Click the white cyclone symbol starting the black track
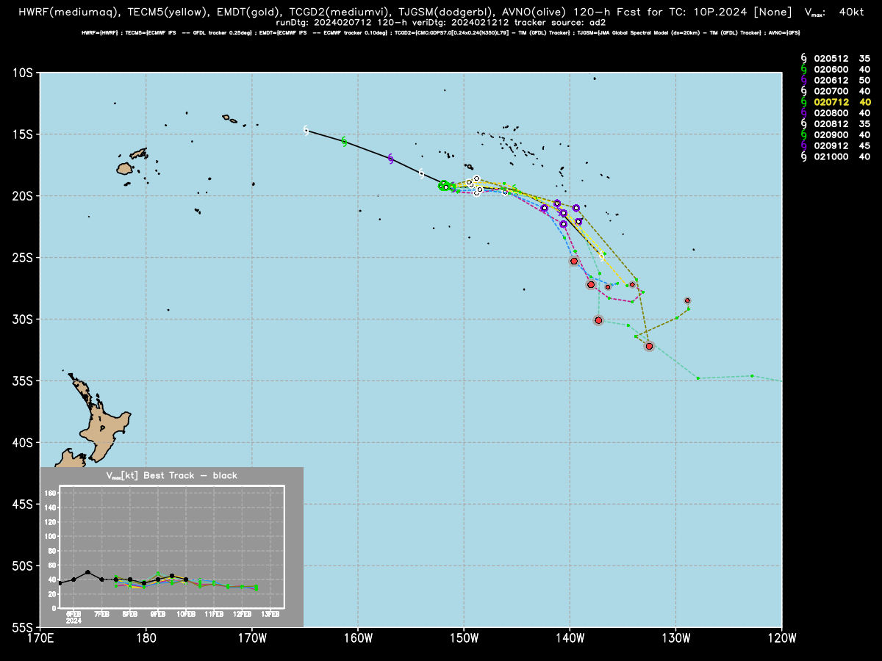 coord(306,130)
